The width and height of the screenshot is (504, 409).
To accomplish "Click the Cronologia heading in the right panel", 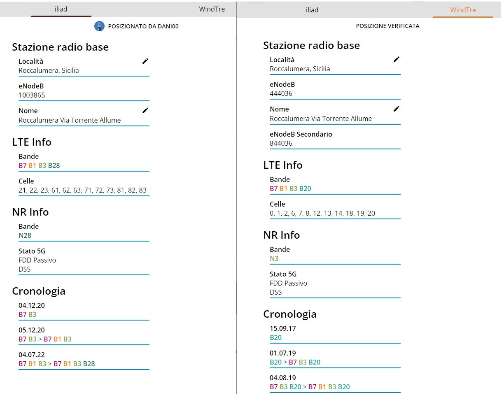I will 290,314.
